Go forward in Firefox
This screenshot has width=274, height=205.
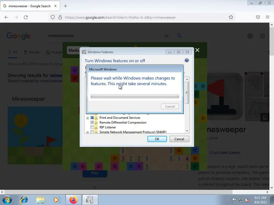pyautogui.click(x=16, y=17)
